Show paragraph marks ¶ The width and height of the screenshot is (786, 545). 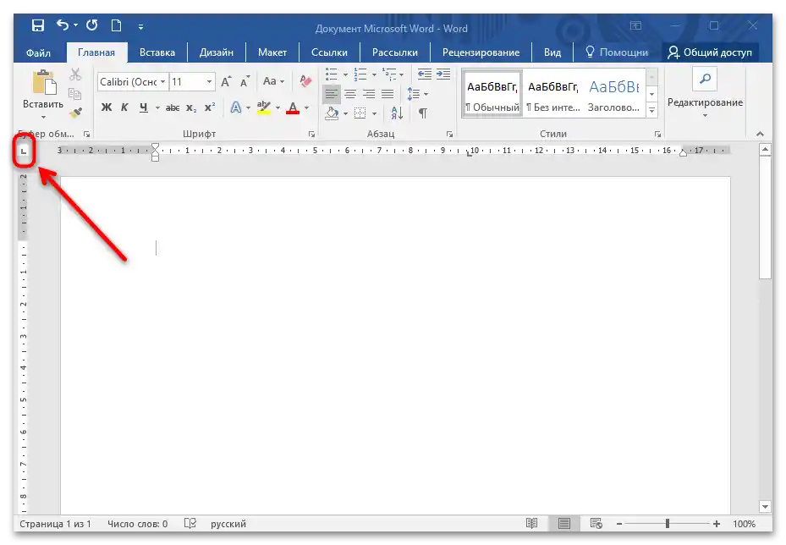pyautogui.click(x=423, y=113)
